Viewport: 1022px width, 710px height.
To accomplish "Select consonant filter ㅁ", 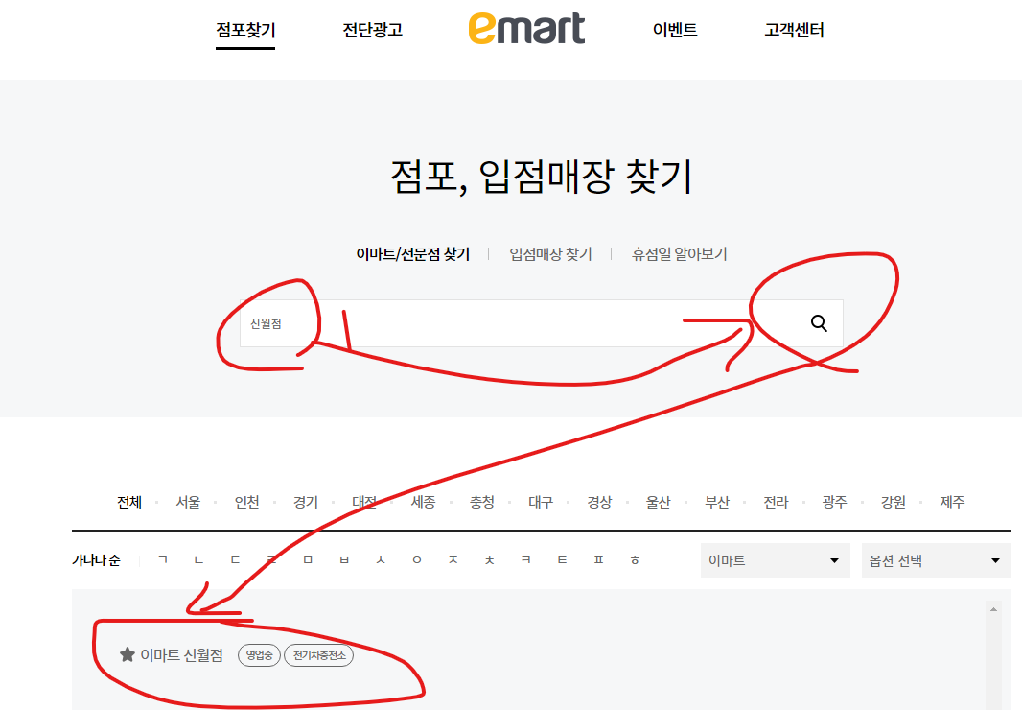I will tap(309, 560).
